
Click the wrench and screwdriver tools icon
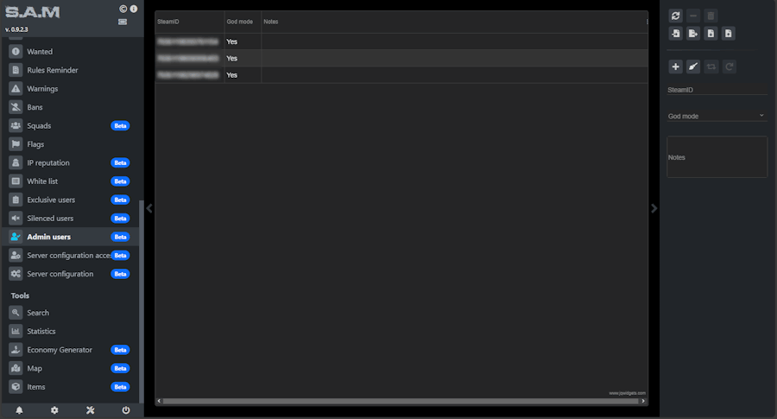point(90,410)
